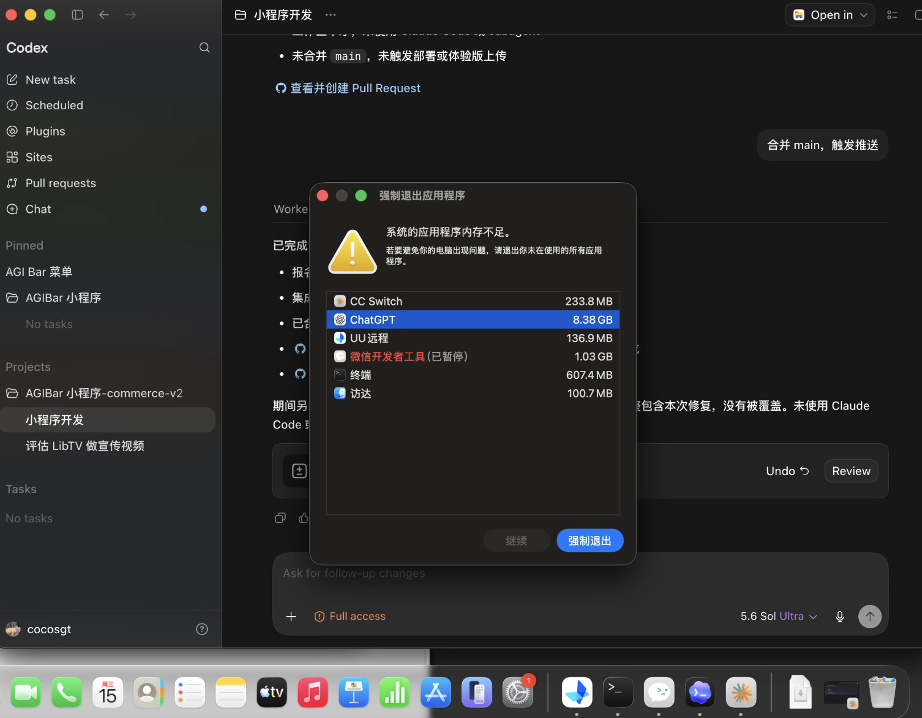This screenshot has width=922, height=718.
Task: Select 访达 in the force quit list
Action: (x=473, y=393)
